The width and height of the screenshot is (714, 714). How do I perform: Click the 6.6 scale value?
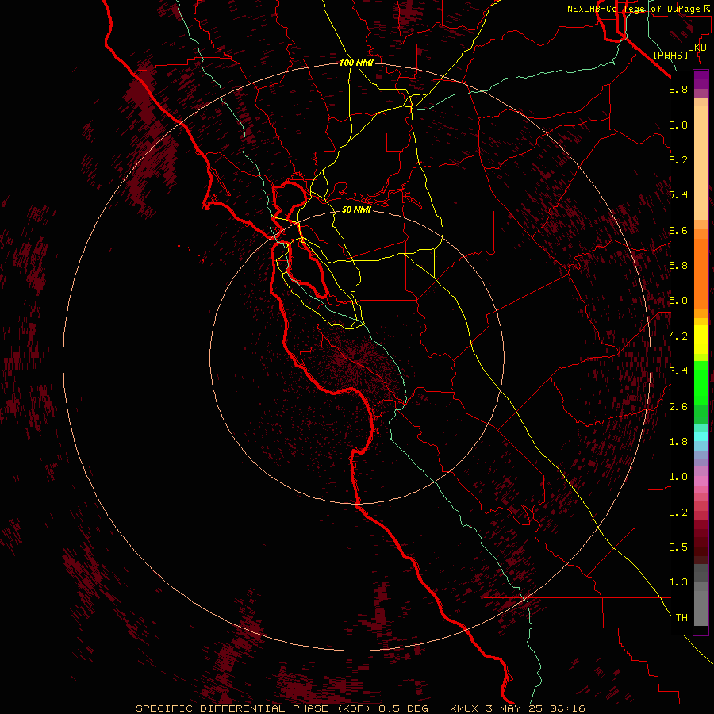click(678, 230)
